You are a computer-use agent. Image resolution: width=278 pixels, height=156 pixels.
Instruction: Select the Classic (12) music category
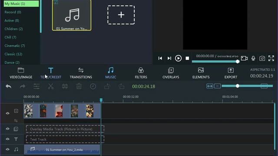pos(13,54)
